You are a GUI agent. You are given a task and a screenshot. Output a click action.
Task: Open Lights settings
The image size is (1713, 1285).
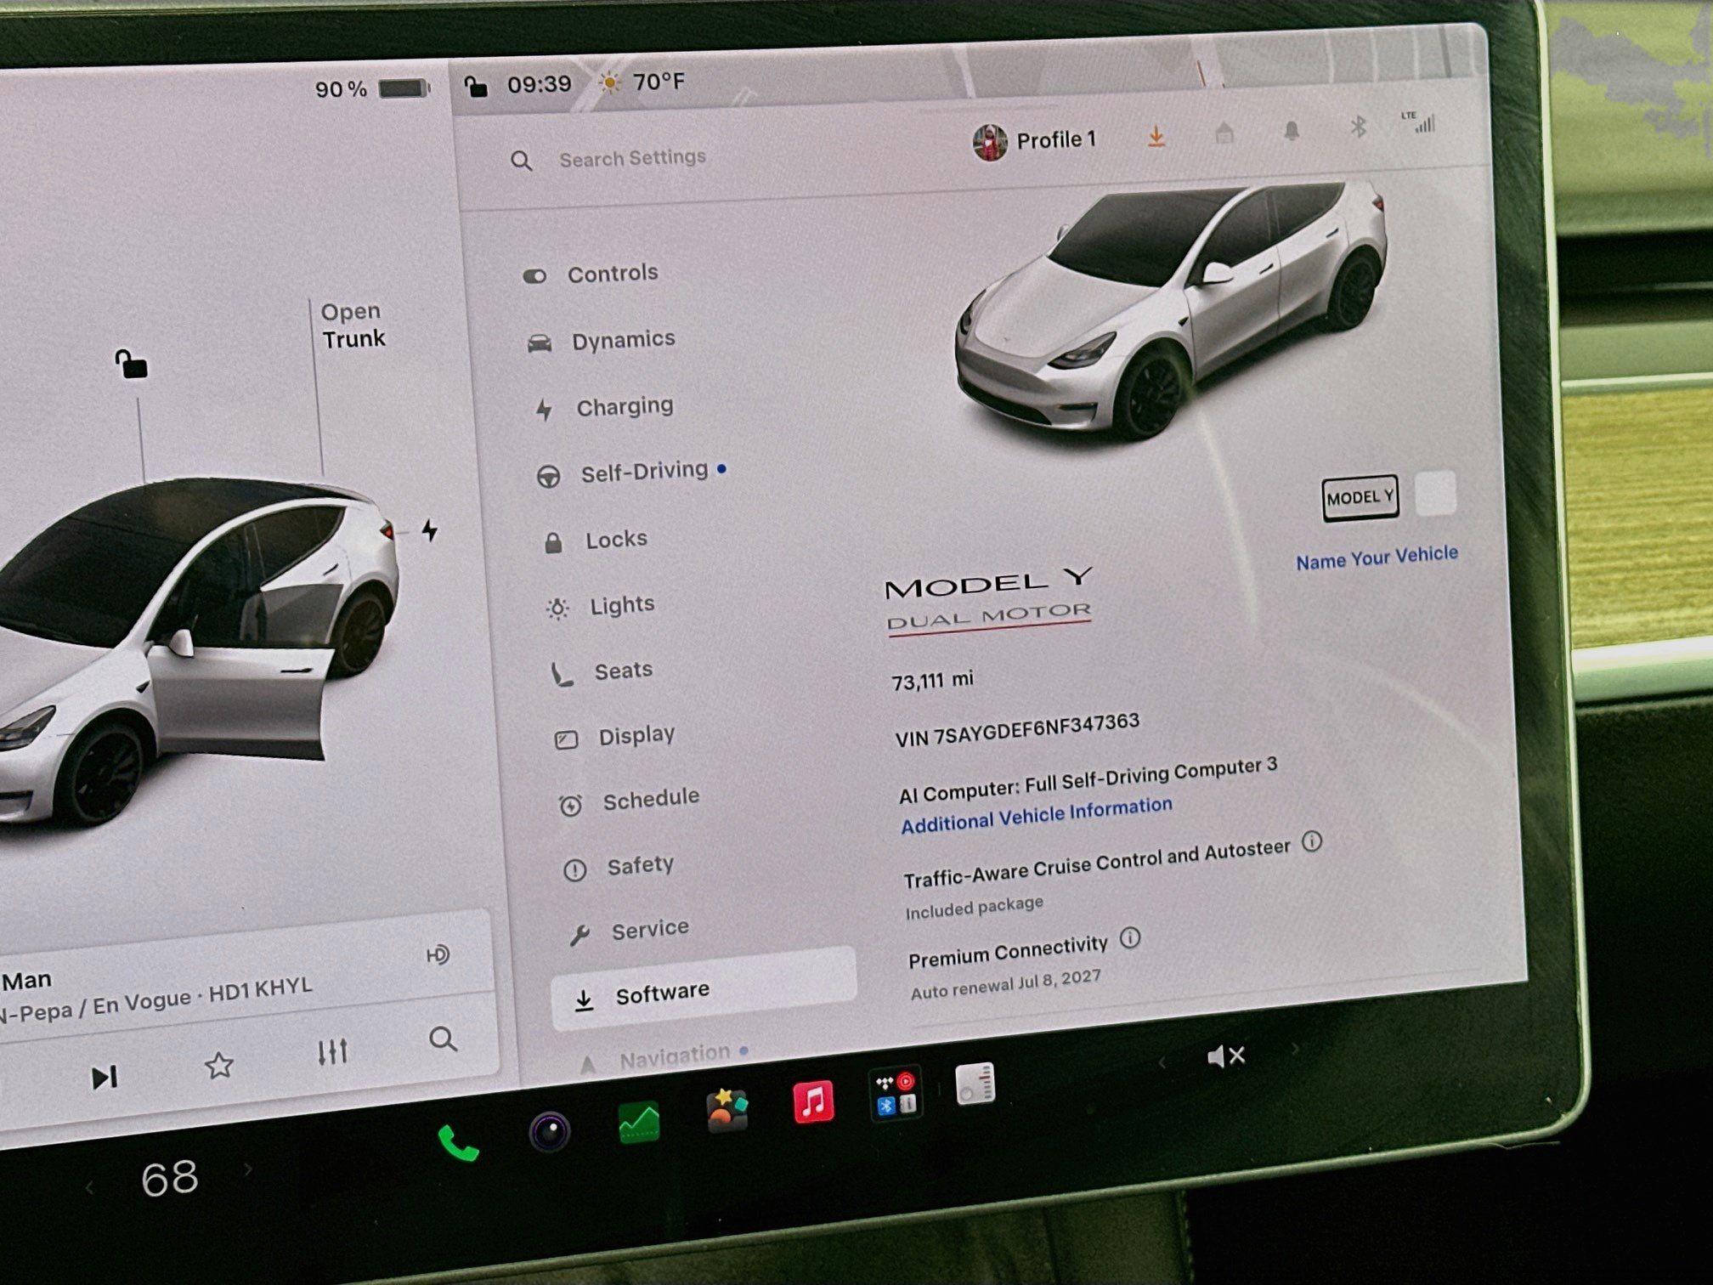click(601, 606)
